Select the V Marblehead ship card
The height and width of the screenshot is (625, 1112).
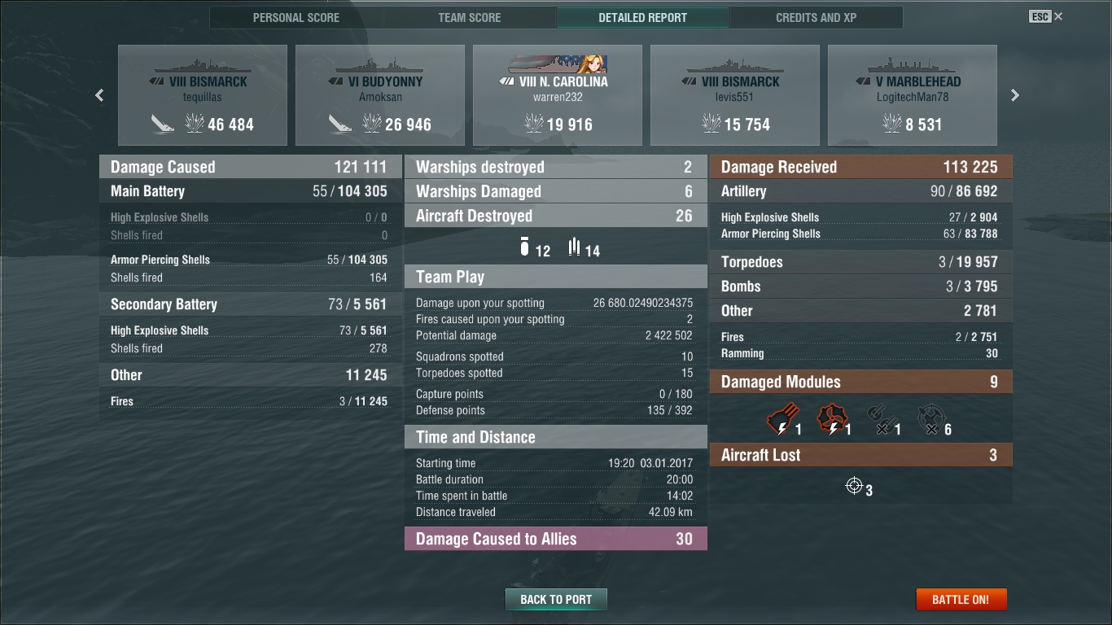click(x=913, y=95)
